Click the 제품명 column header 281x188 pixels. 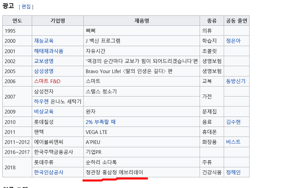142,21
